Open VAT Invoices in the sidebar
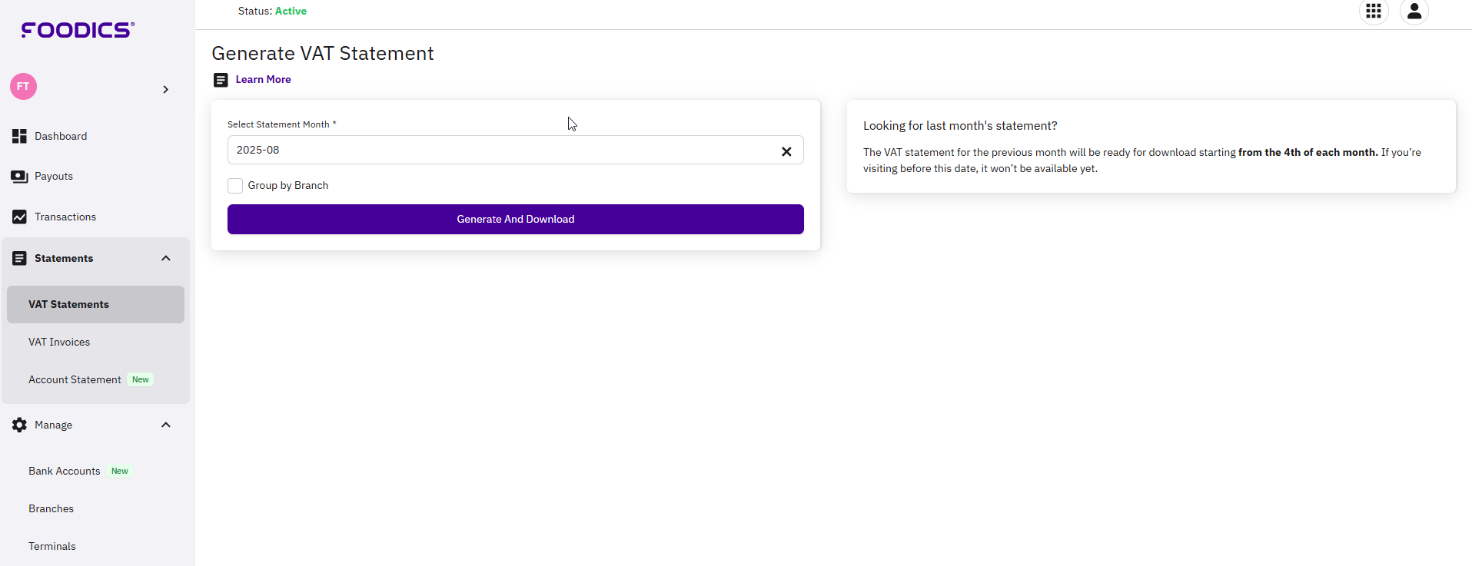1472x566 pixels. point(59,342)
